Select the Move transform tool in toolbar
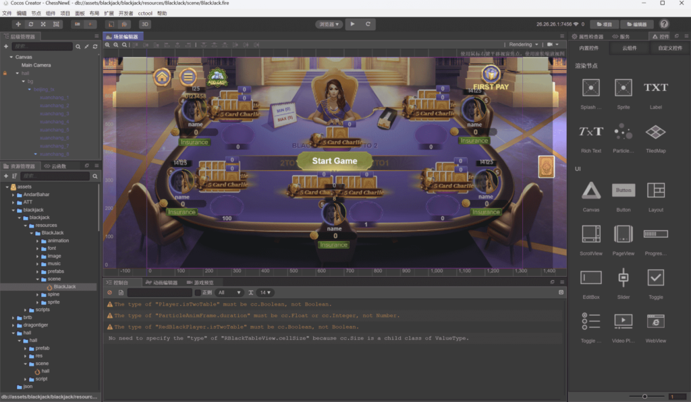 [x=18, y=24]
